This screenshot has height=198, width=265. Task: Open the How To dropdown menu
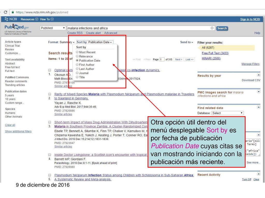coord(47,19)
